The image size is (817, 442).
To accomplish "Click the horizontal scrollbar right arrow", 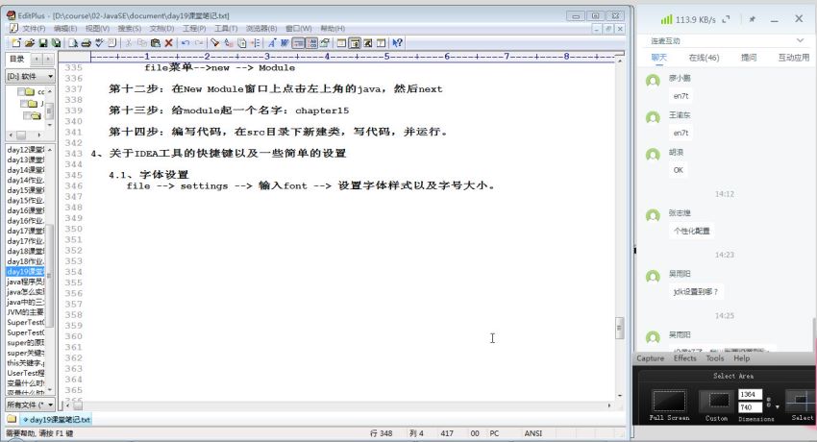I will (x=609, y=405).
